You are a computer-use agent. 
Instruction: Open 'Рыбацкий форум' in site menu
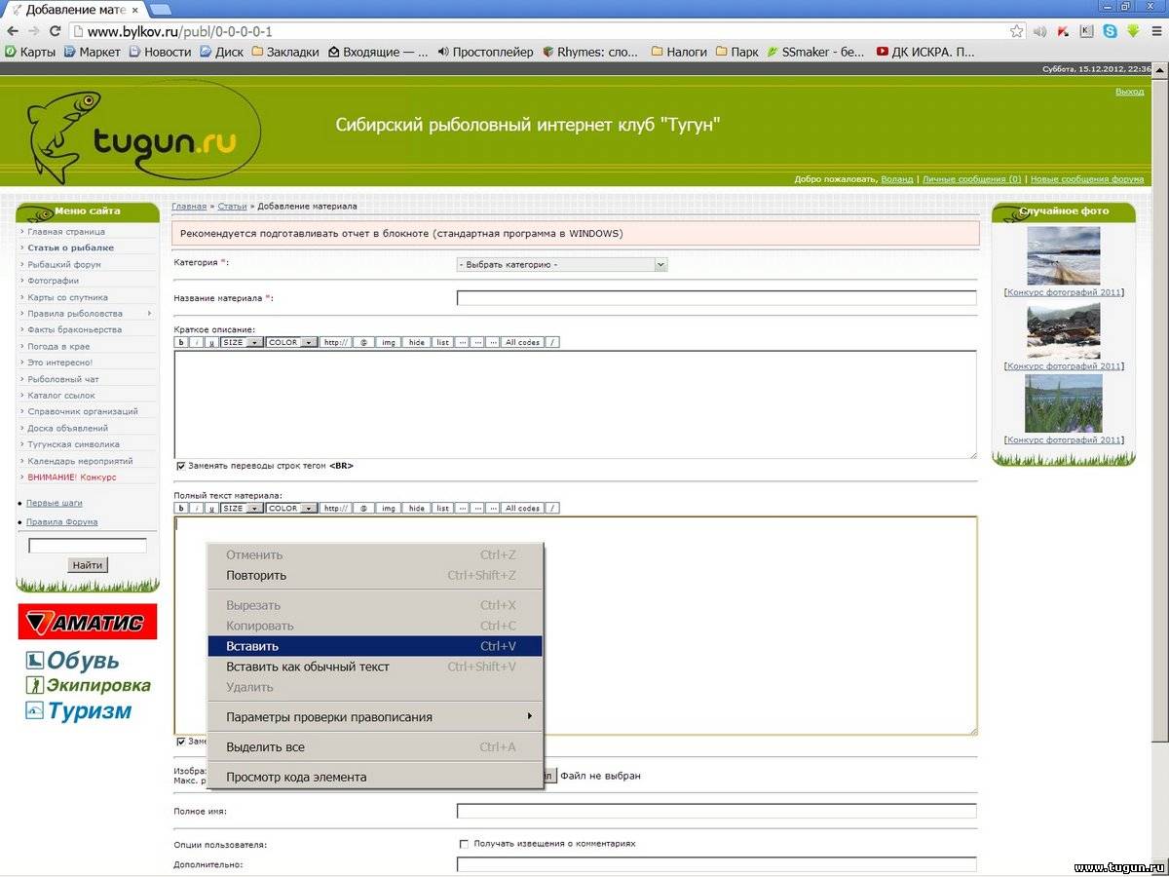(x=64, y=264)
